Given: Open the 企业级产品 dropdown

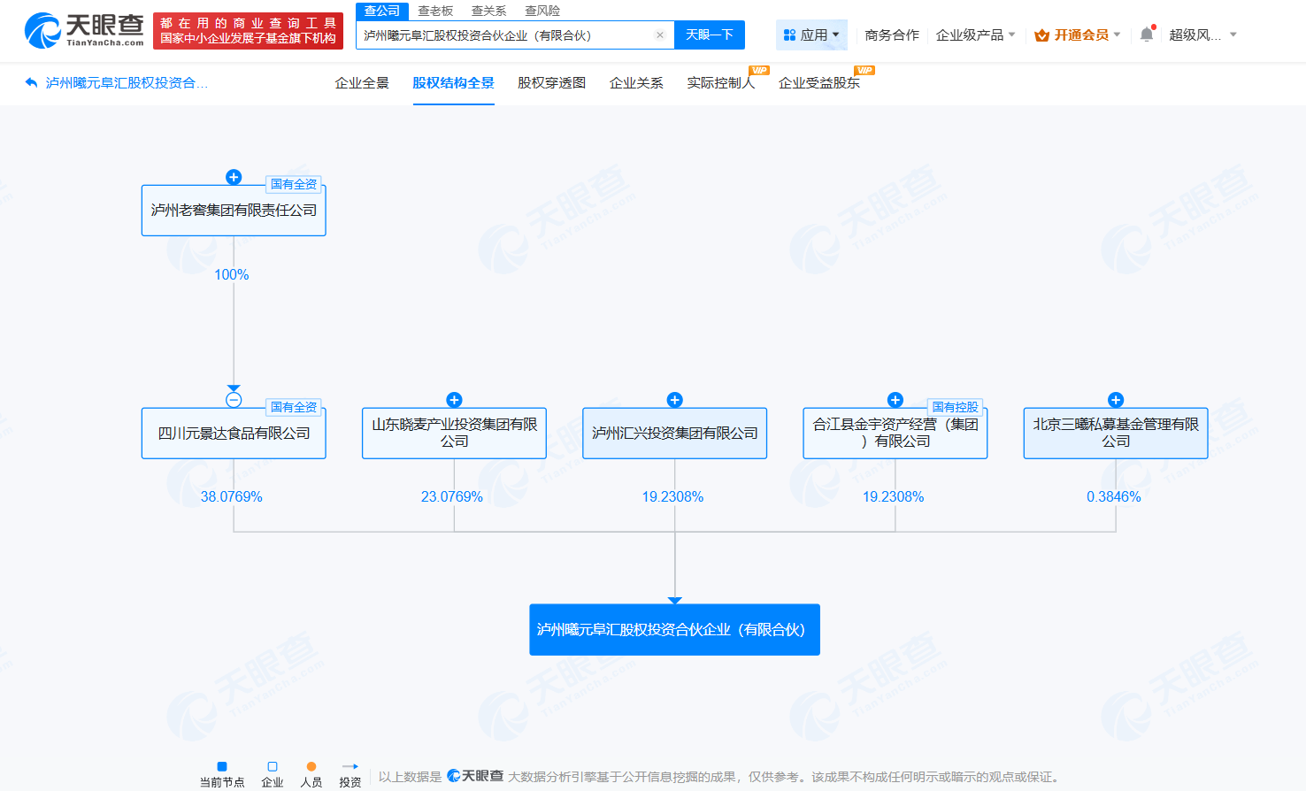Looking at the screenshot, I should (970, 33).
